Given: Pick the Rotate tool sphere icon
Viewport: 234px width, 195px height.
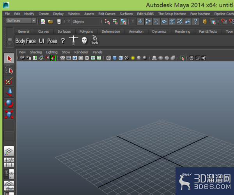Looking at the screenshot, I should click(x=9, y=103).
